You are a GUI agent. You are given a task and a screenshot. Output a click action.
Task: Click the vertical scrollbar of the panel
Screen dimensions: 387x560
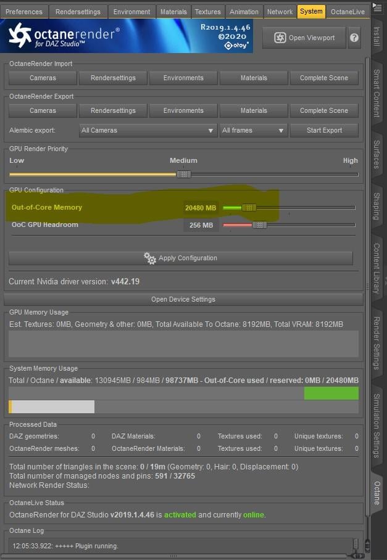pyautogui.click(x=367, y=286)
